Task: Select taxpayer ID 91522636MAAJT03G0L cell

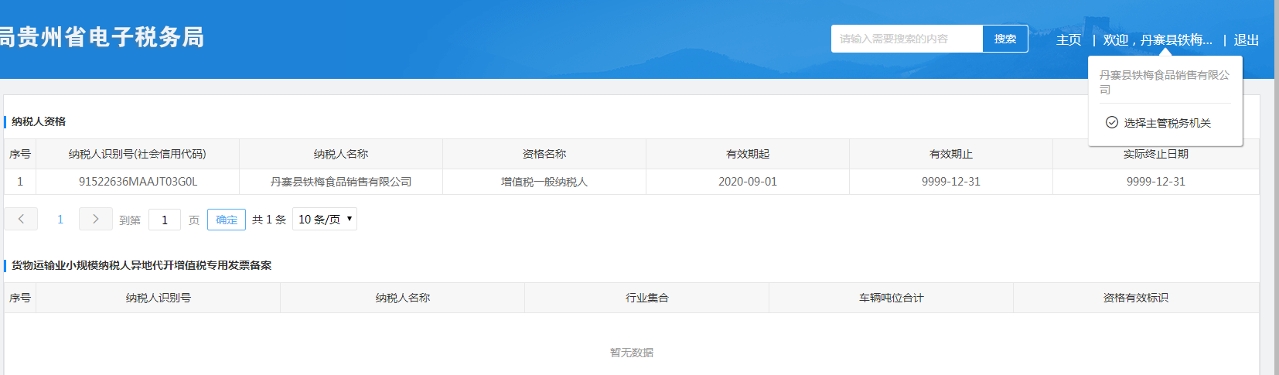Action: pyautogui.click(x=138, y=182)
